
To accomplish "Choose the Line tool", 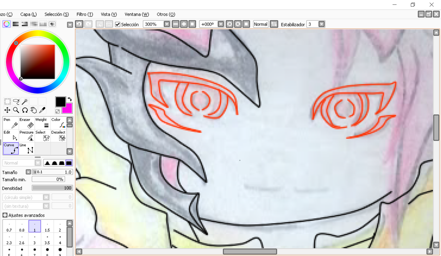I will click(x=27, y=148).
